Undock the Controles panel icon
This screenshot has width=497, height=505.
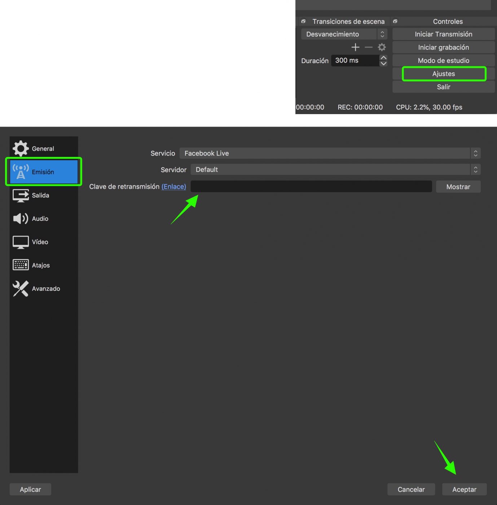click(395, 21)
